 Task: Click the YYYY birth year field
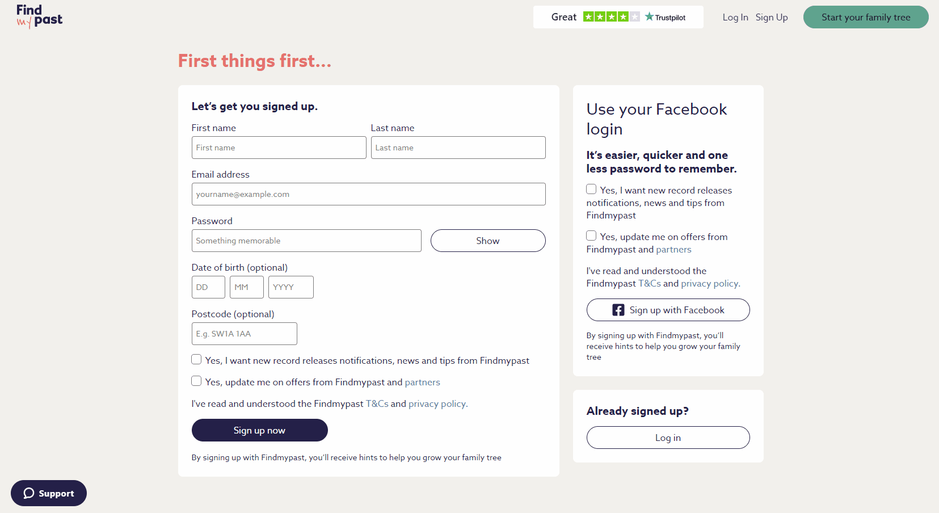290,287
